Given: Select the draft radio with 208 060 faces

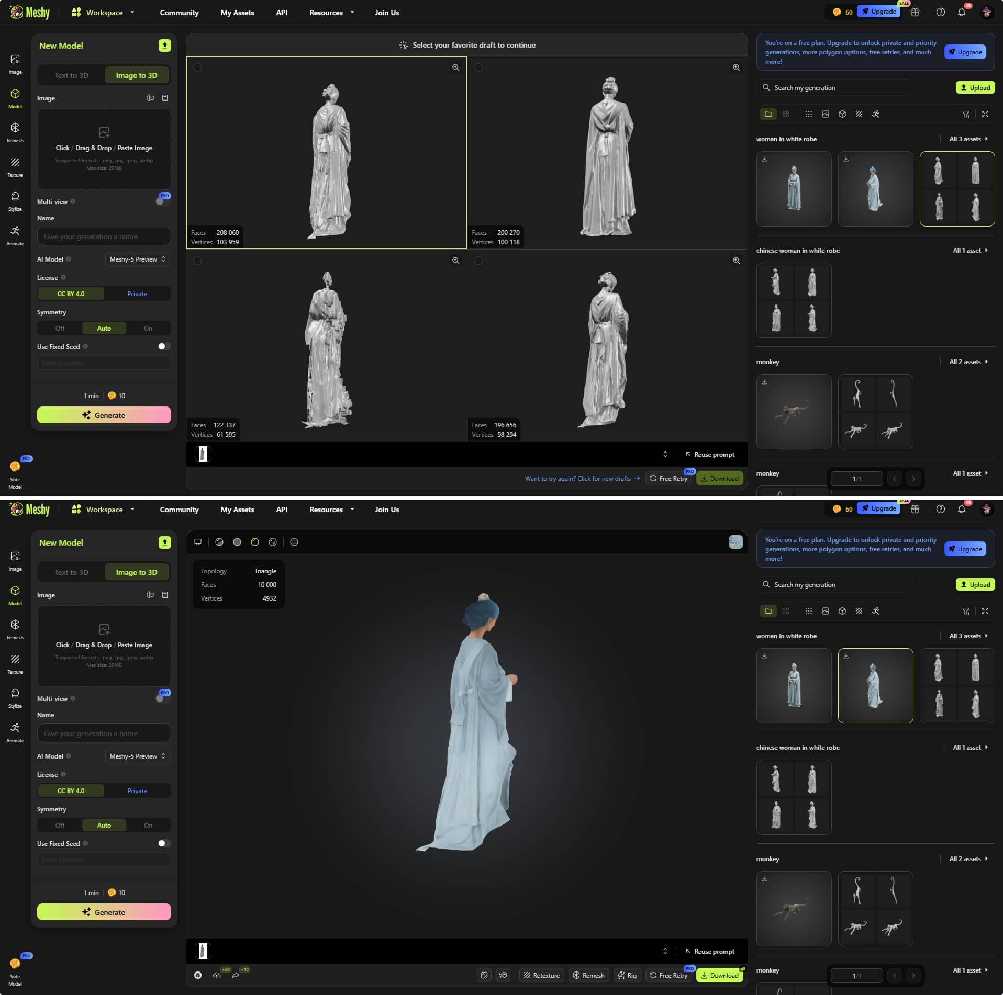Looking at the screenshot, I should tap(197, 67).
